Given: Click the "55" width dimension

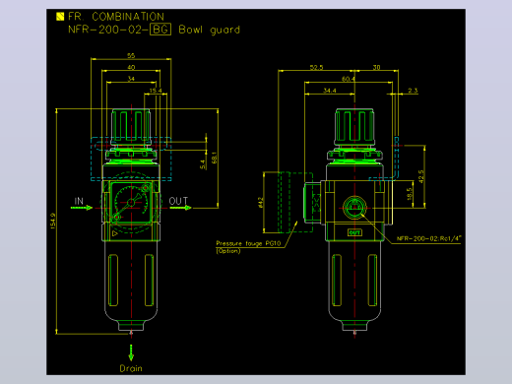Looking at the screenshot, I should pyautogui.click(x=131, y=56).
